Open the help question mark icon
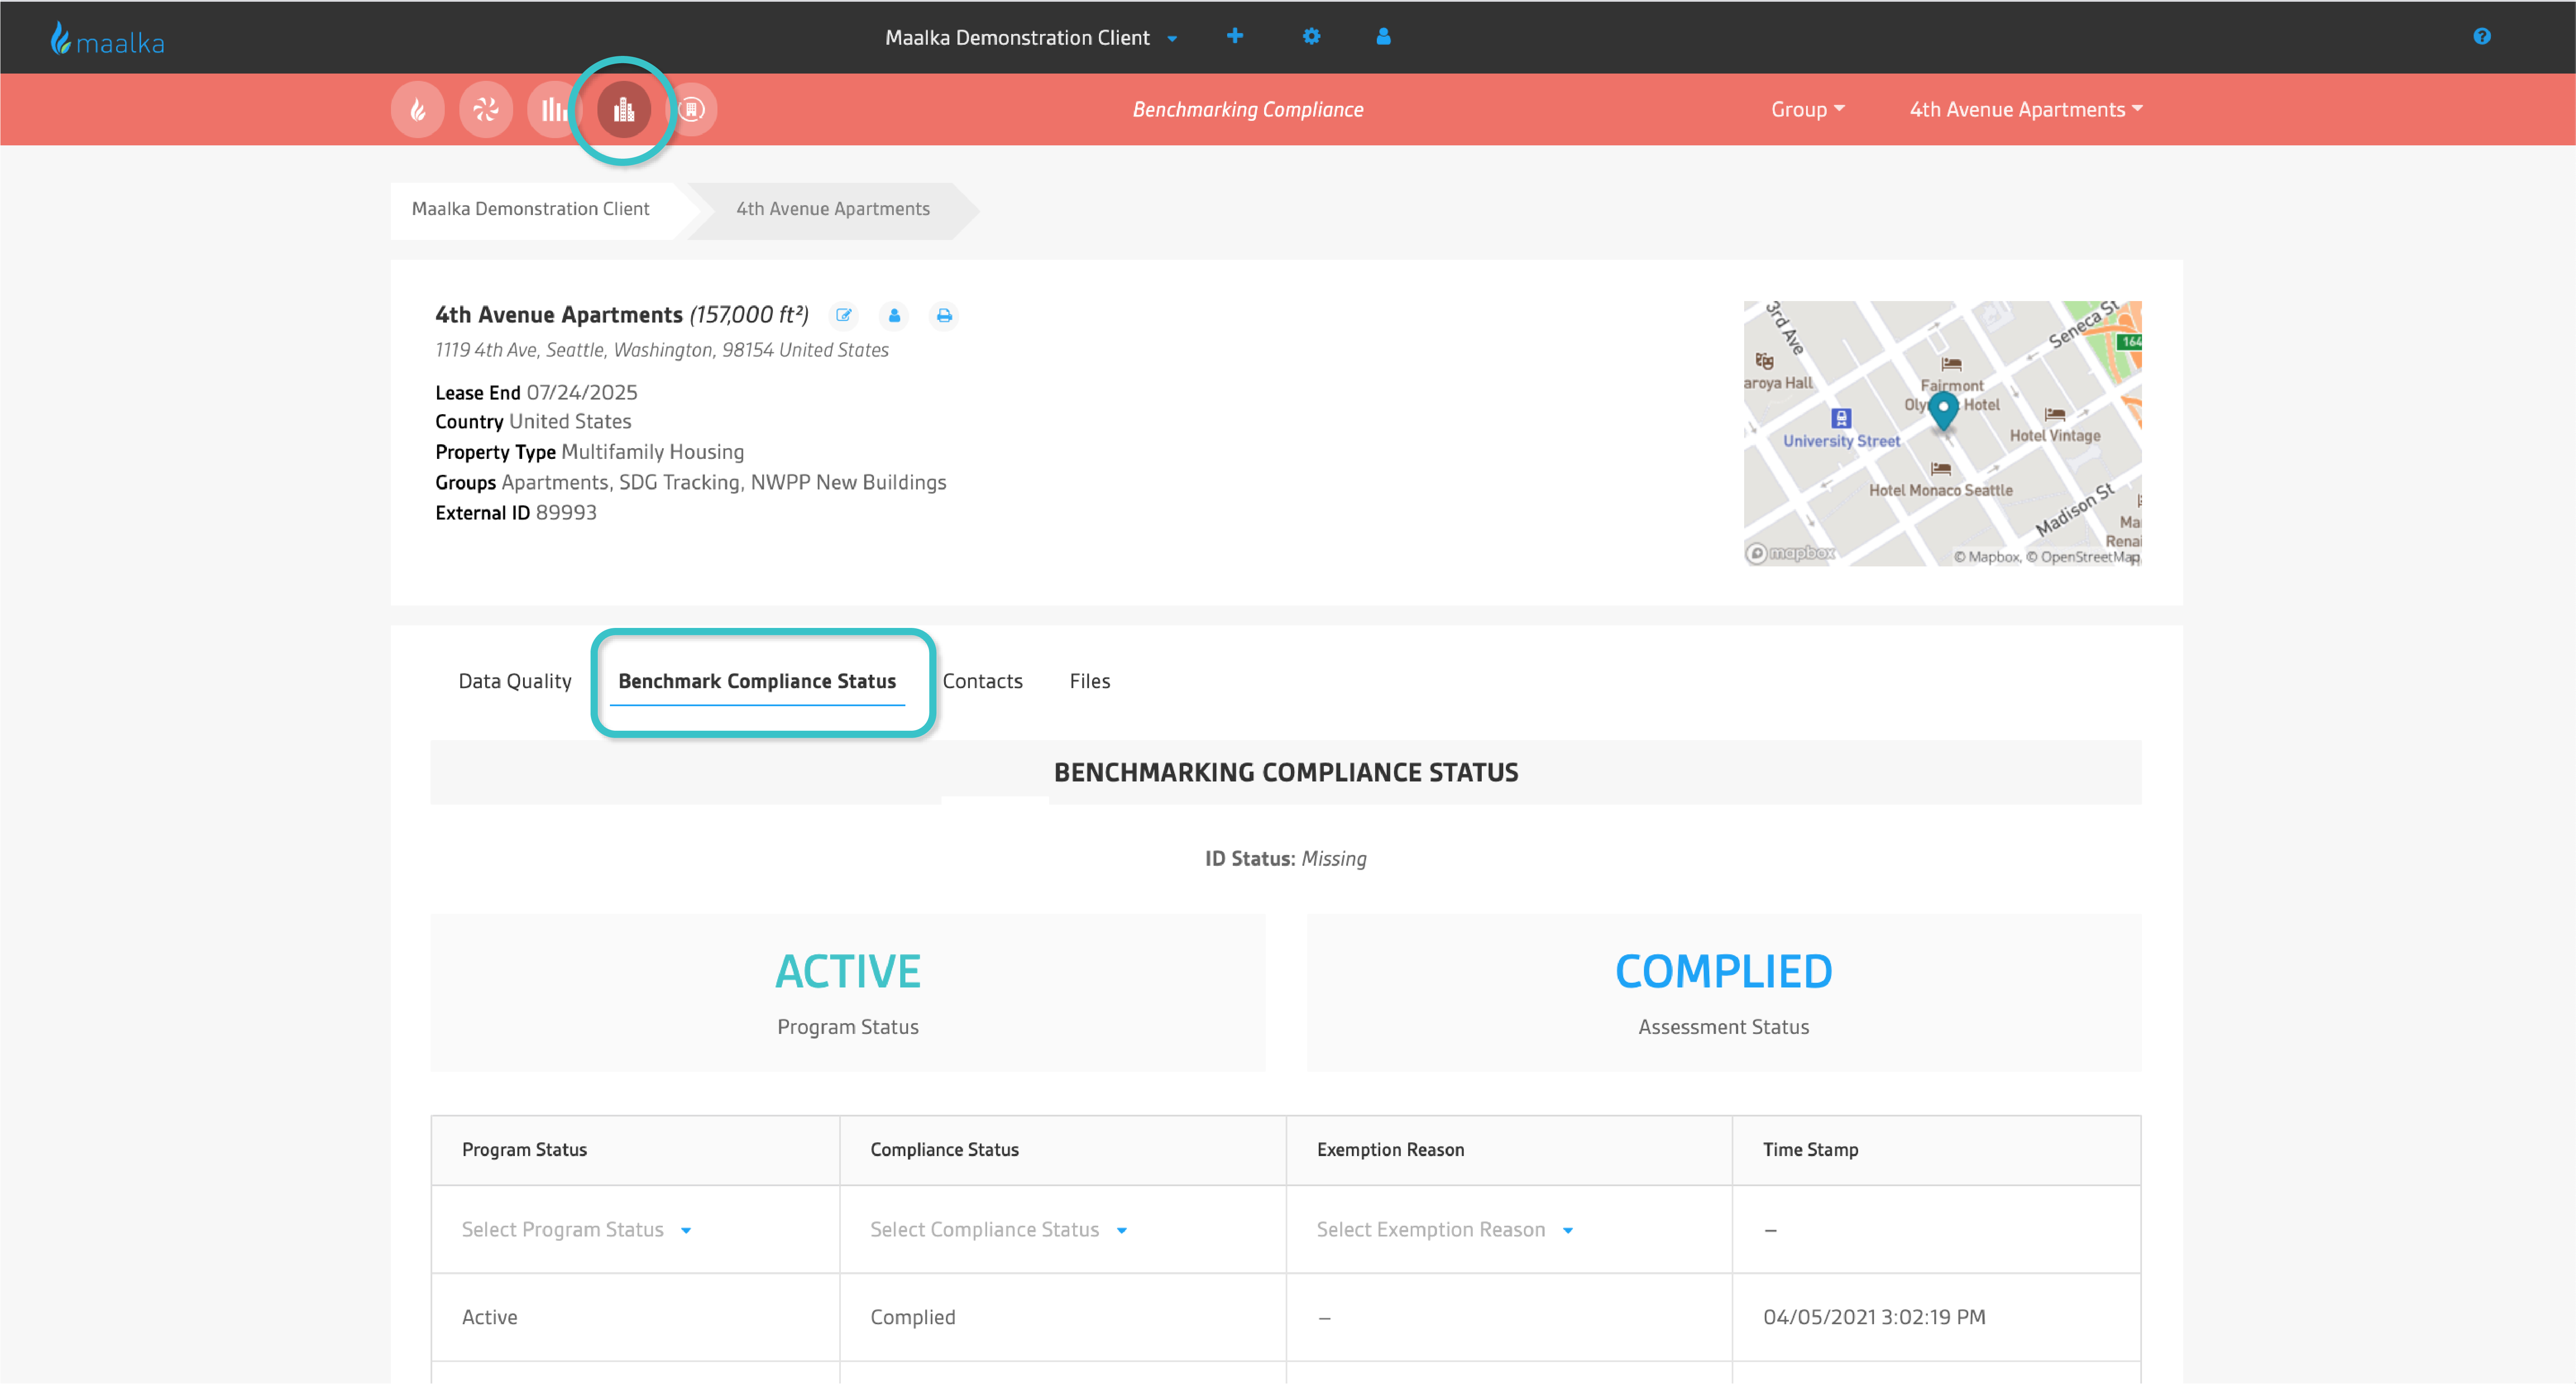2576x1384 pixels. click(2481, 36)
